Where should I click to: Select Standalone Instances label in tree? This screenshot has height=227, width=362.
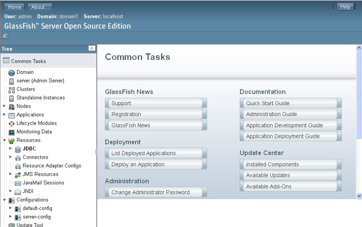click(41, 97)
